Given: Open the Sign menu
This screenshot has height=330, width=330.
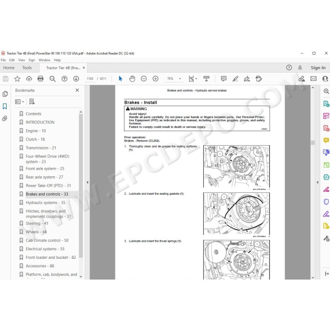Looking at the screenshot, I should [32, 60].
